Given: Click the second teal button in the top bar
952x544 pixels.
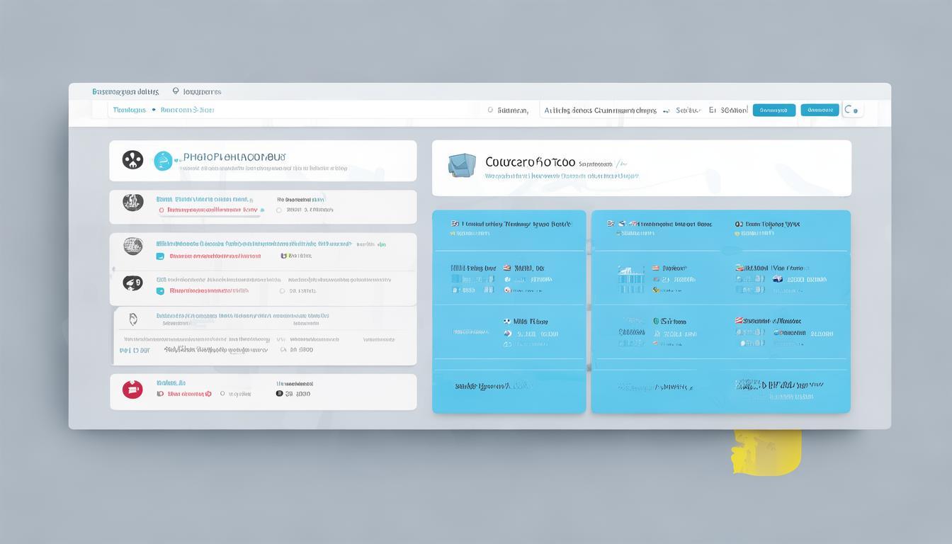Looking at the screenshot, I should click(820, 110).
